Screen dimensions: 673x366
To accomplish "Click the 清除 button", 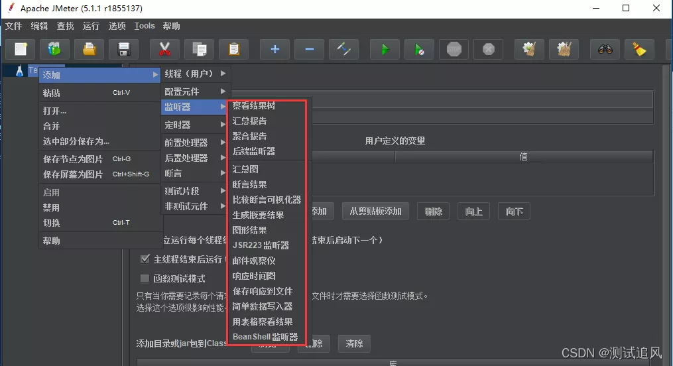I will click(354, 343).
